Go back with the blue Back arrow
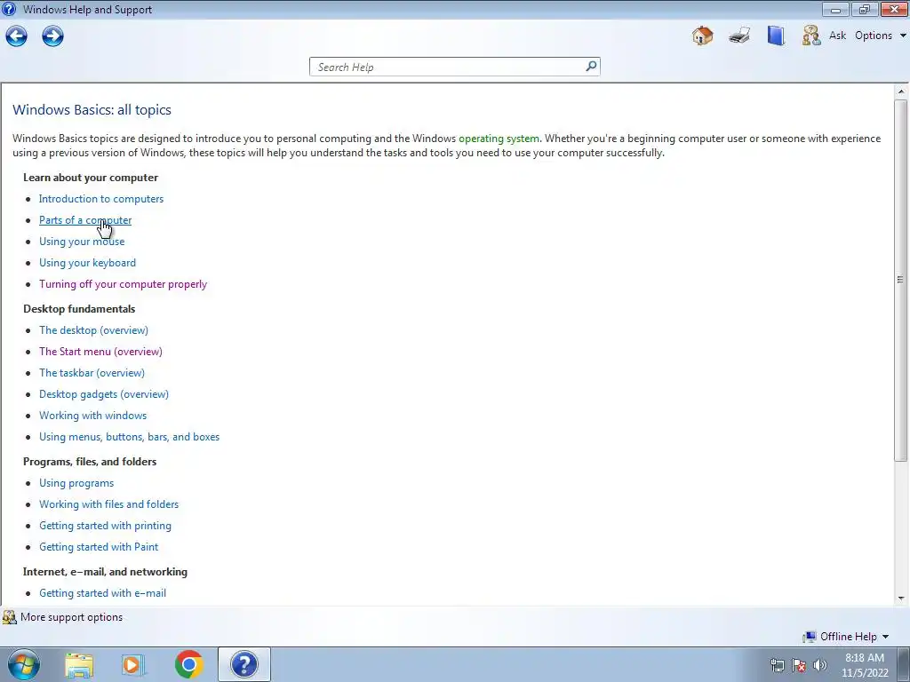The image size is (910, 682). (x=16, y=36)
